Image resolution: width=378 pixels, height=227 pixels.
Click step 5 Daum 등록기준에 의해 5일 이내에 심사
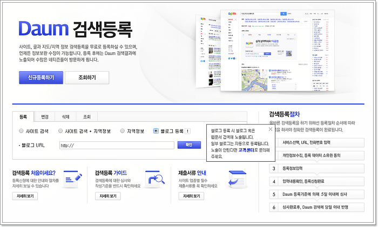[316, 194]
